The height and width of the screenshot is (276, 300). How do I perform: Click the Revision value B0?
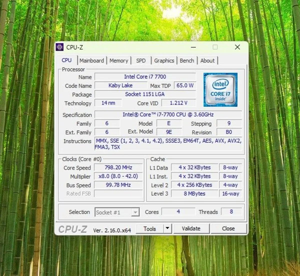point(229,132)
